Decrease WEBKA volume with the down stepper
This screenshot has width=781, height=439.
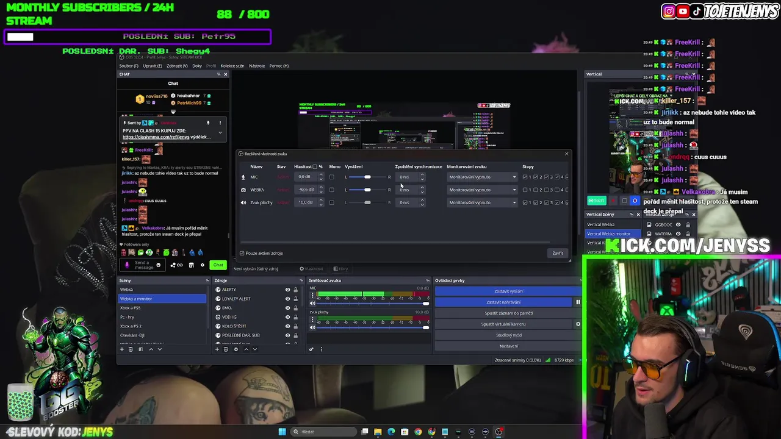(321, 191)
